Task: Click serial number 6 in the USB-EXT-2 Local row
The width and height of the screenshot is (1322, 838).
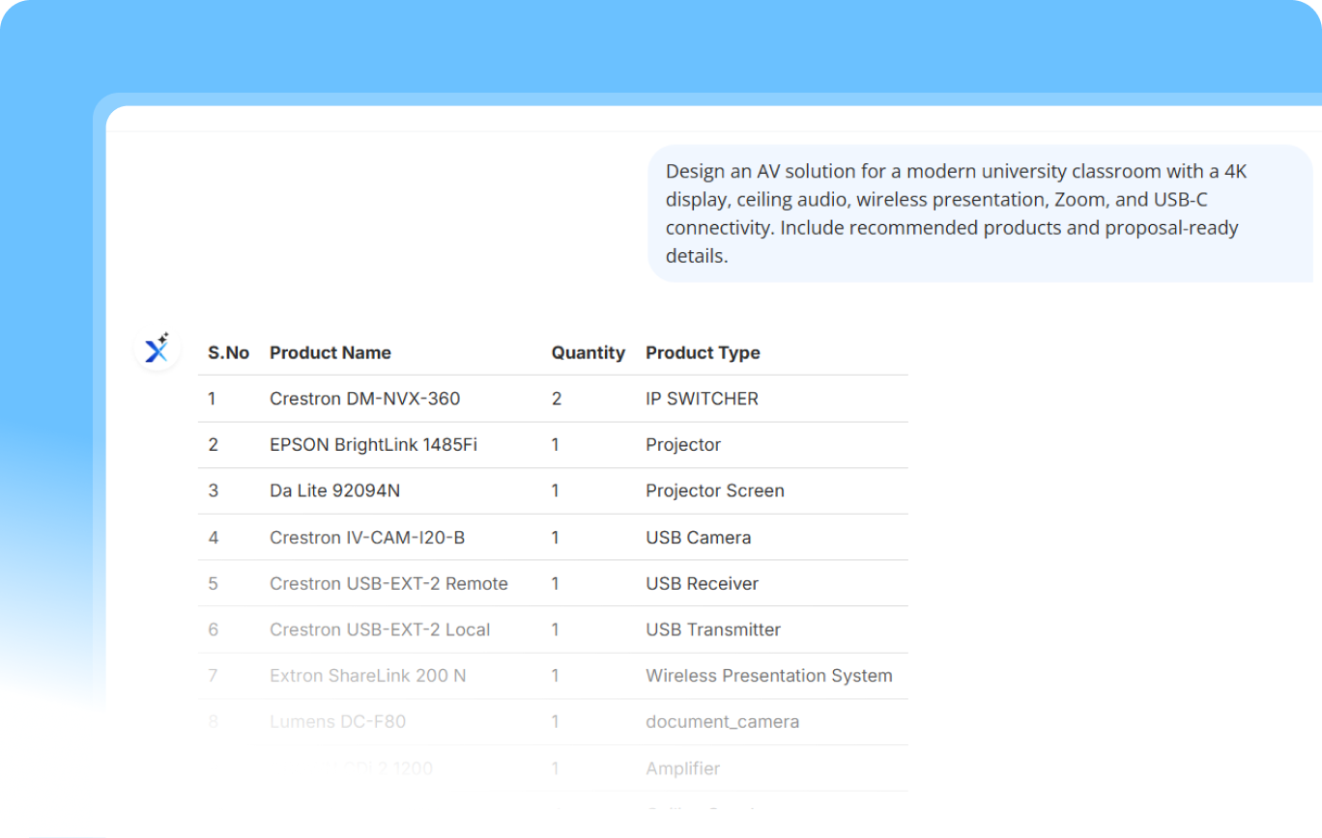Action: (214, 629)
